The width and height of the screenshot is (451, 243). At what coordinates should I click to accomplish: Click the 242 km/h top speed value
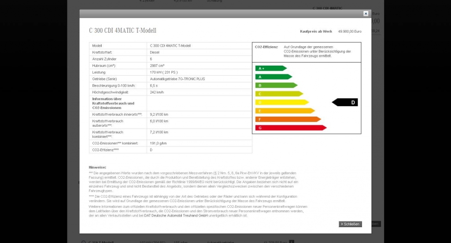pos(157,92)
